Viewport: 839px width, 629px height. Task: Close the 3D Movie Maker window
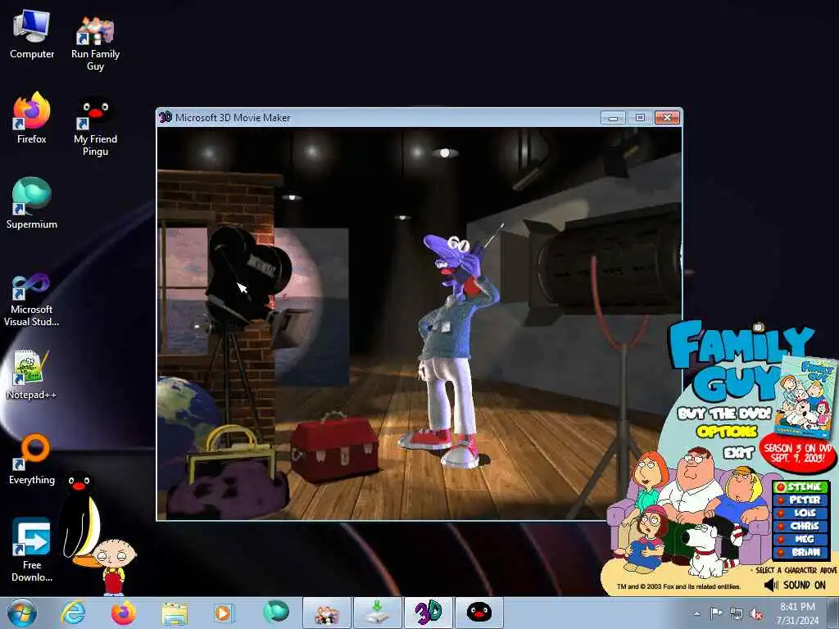(667, 118)
